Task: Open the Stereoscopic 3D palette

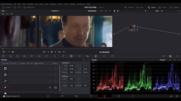Action: pyautogui.click(x=113, y=56)
